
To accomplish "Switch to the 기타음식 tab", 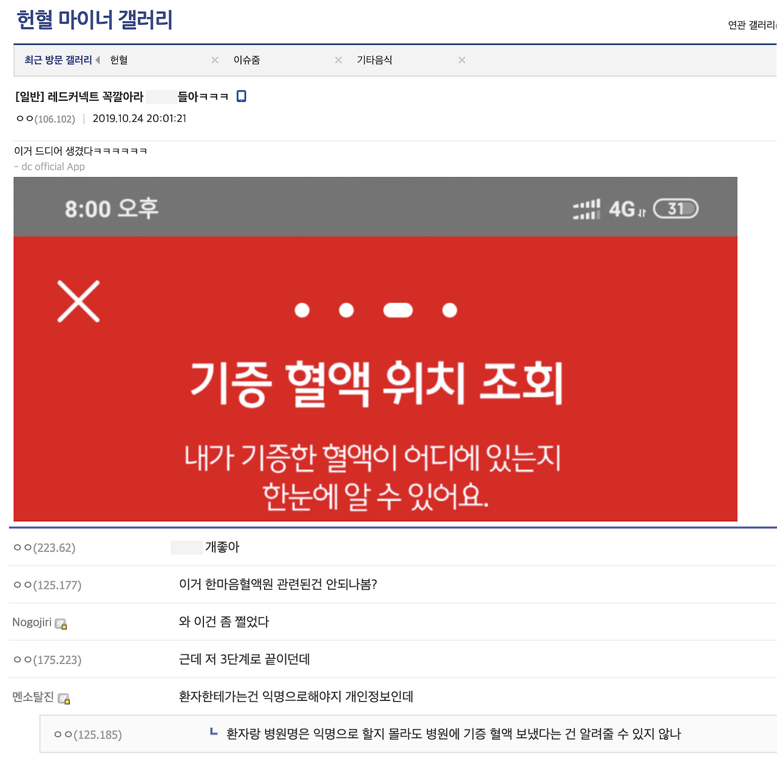I will click(x=375, y=60).
